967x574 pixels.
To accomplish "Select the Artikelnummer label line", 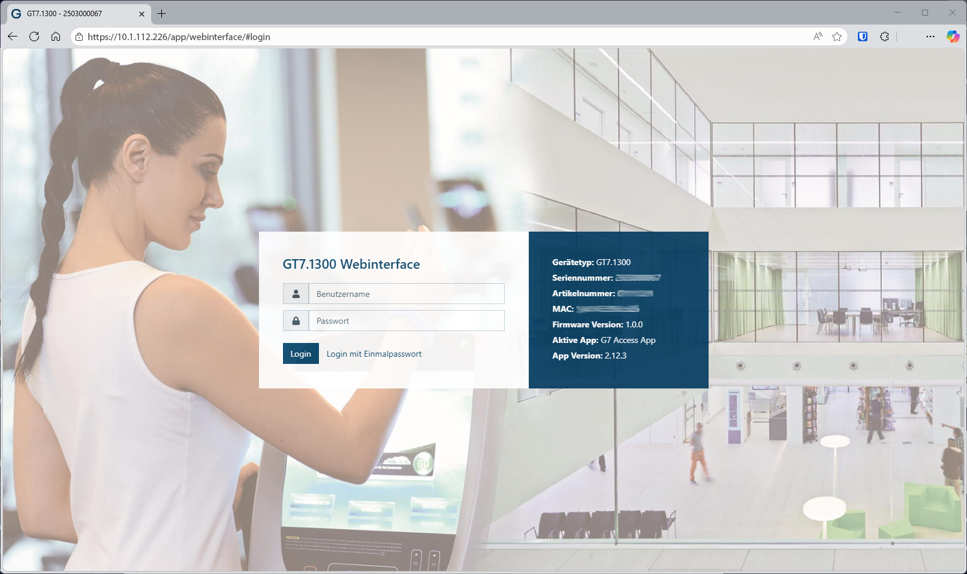I will (x=603, y=293).
